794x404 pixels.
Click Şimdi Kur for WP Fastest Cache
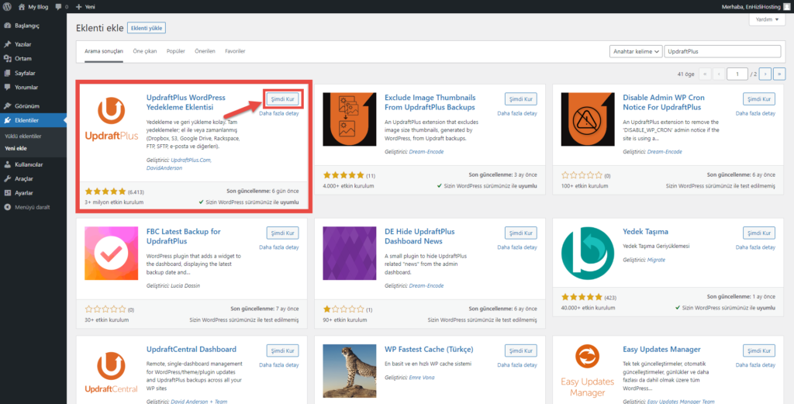tap(521, 350)
